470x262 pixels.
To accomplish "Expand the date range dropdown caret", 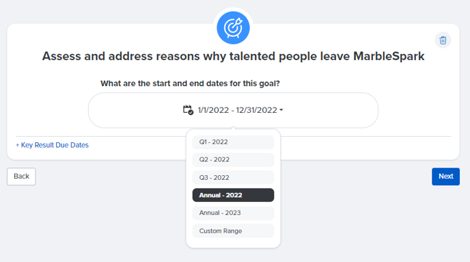I will point(281,110).
